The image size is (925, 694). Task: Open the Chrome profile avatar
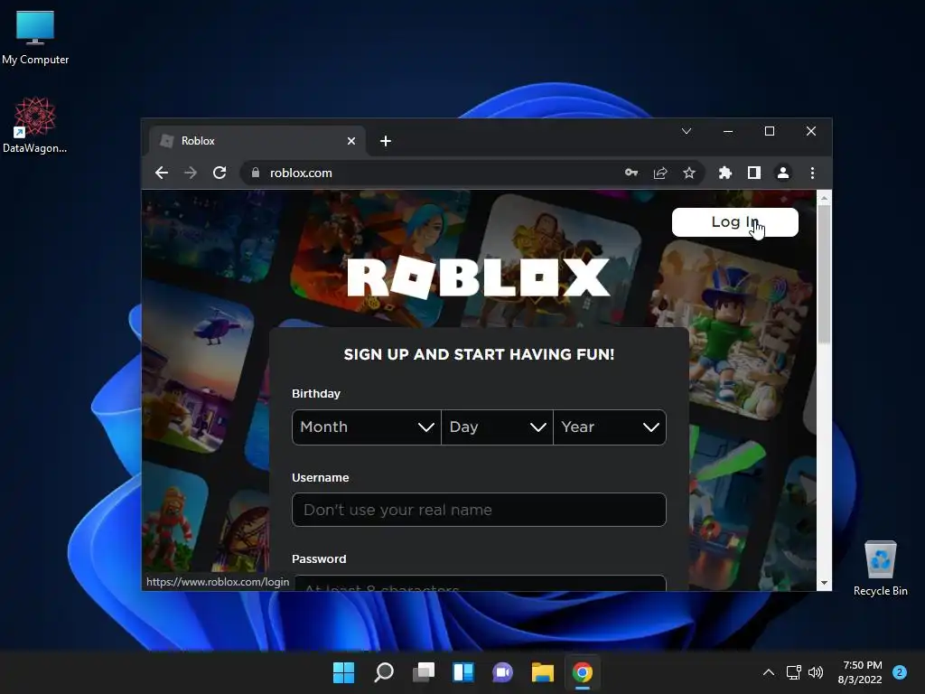point(783,173)
